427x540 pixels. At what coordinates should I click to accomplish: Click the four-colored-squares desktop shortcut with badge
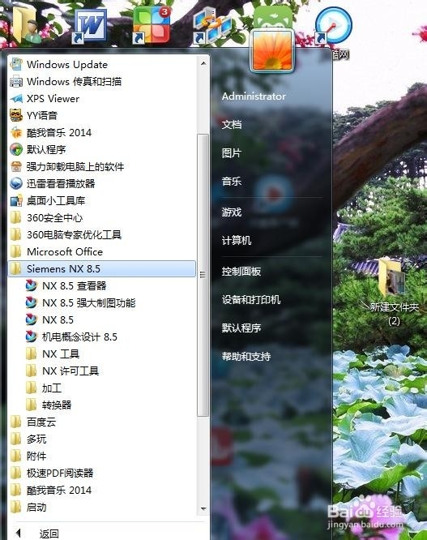click(152, 25)
